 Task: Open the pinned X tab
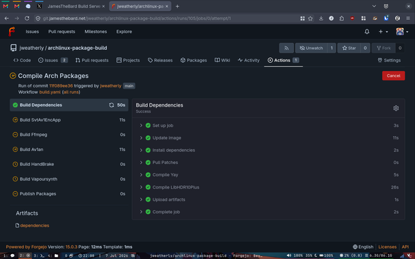pos(39,6)
